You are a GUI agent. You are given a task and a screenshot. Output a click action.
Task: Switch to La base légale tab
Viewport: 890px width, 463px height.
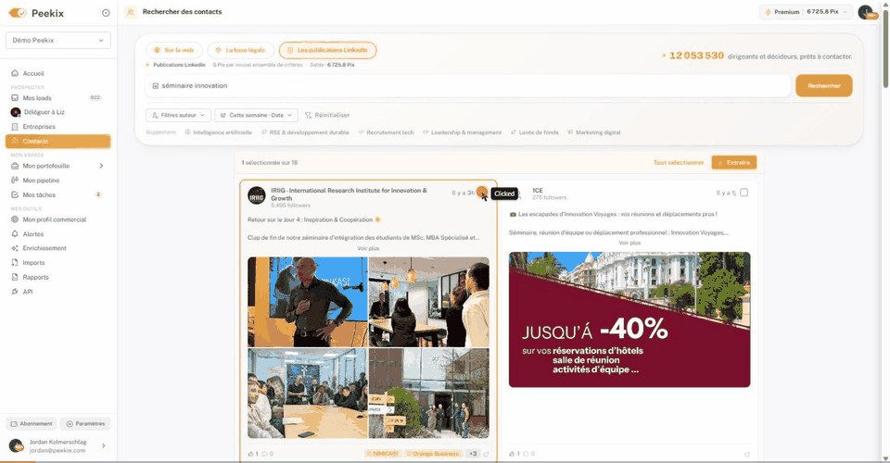click(x=241, y=50)
